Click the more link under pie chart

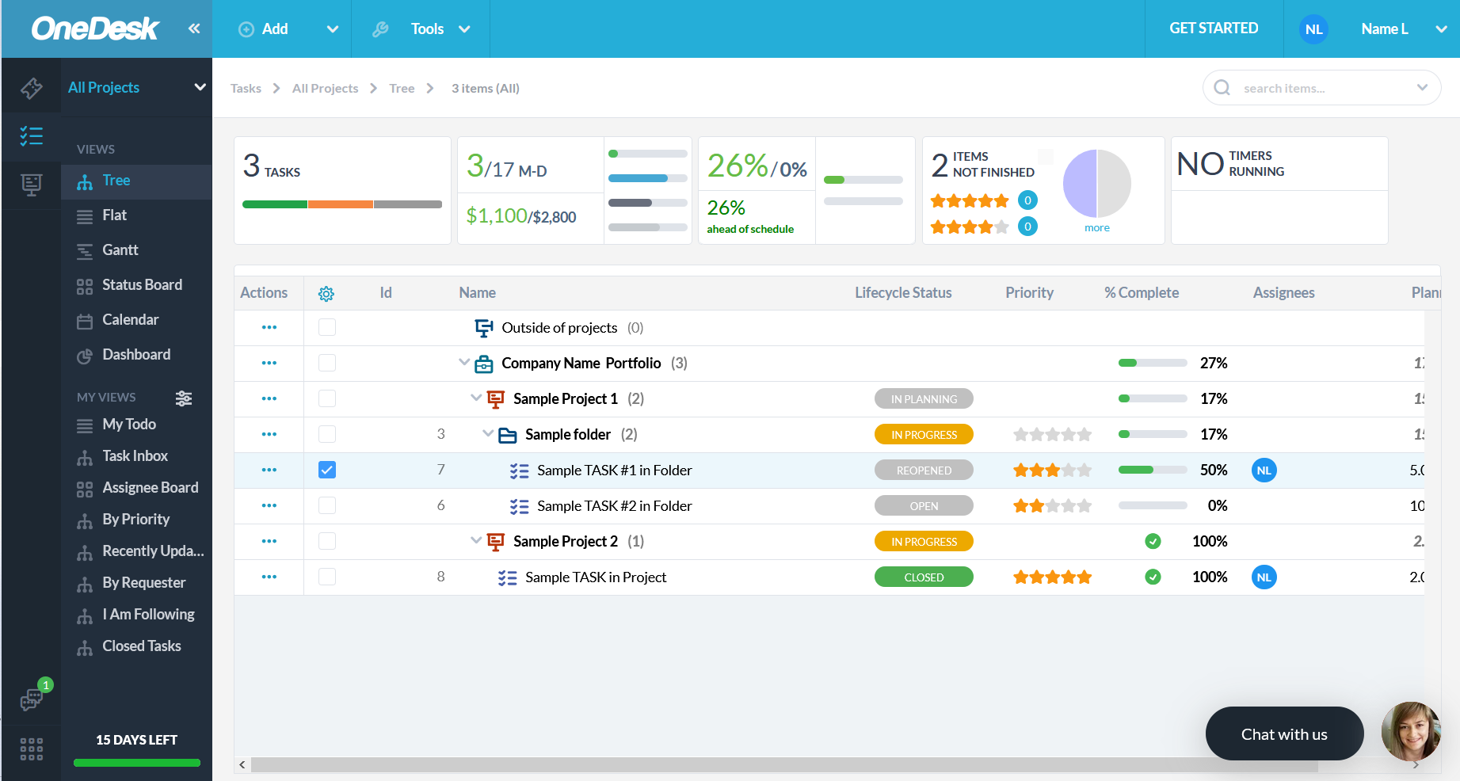click(x=1097, y=228)
